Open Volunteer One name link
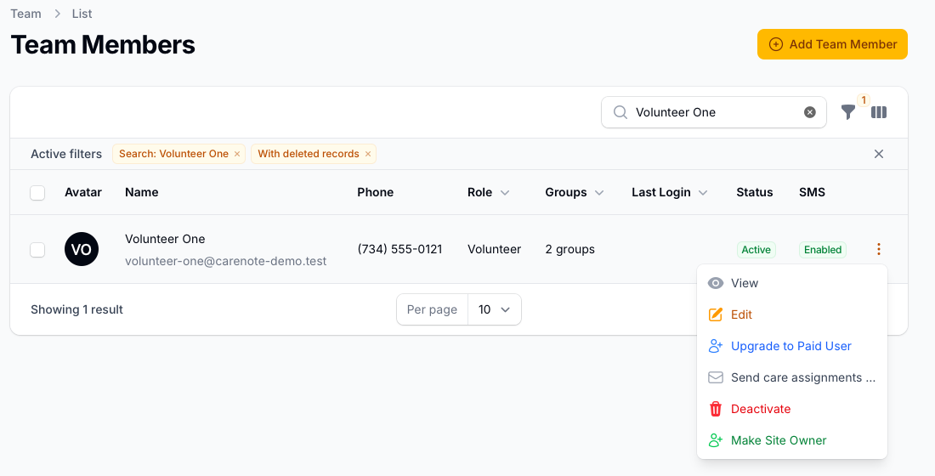The image size is (935, 476). (x=165, y=239)
